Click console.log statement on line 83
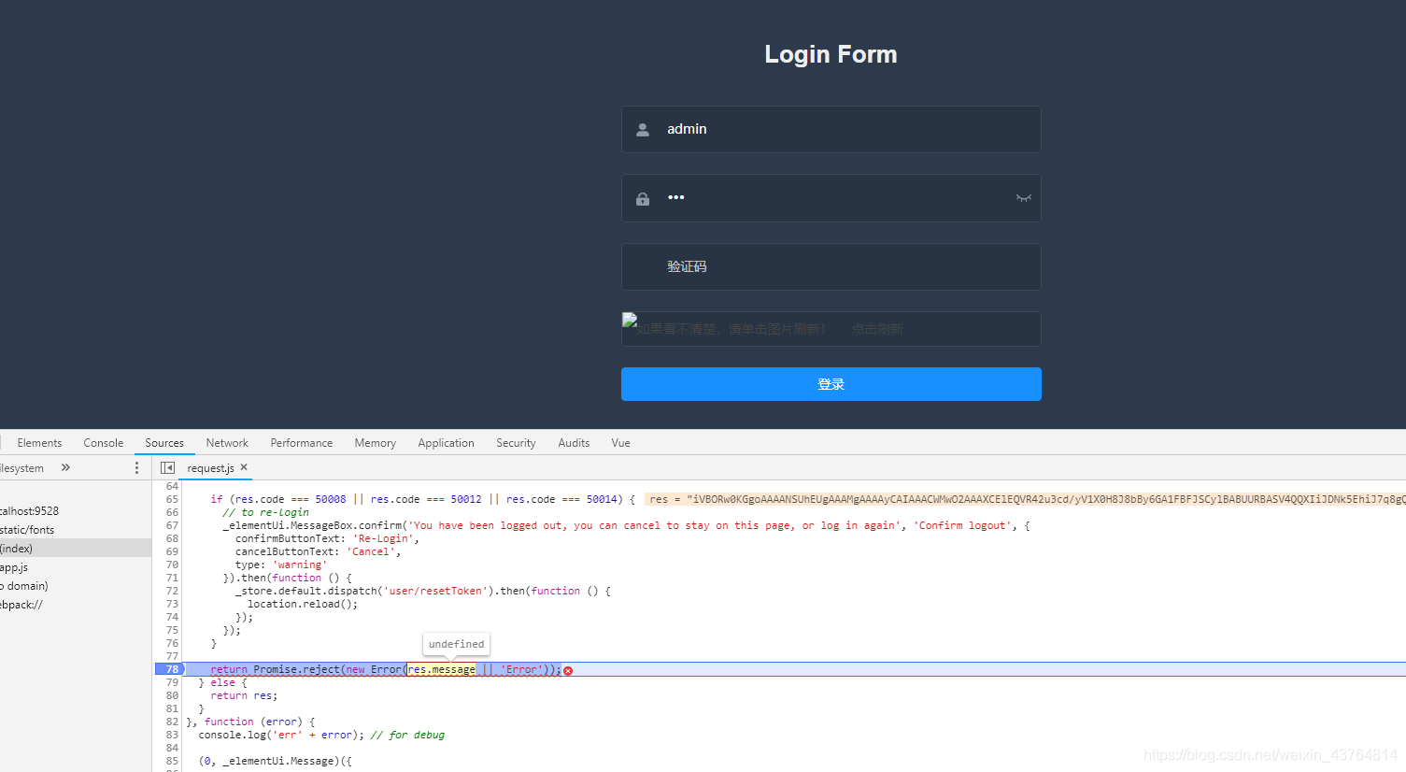The width and height of the screenshot is (1406, 772). (x=281, y=735)
